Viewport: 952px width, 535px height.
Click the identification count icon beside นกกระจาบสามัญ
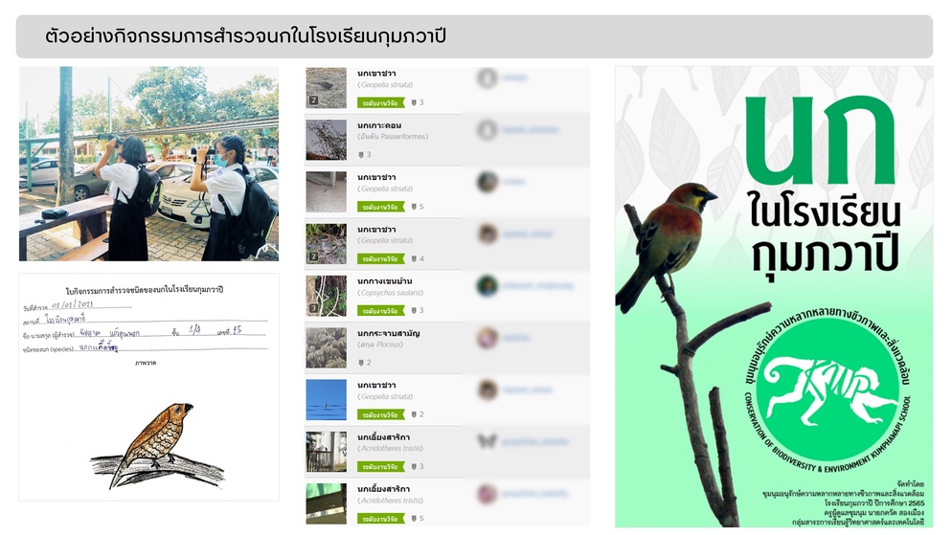(361, 363)
